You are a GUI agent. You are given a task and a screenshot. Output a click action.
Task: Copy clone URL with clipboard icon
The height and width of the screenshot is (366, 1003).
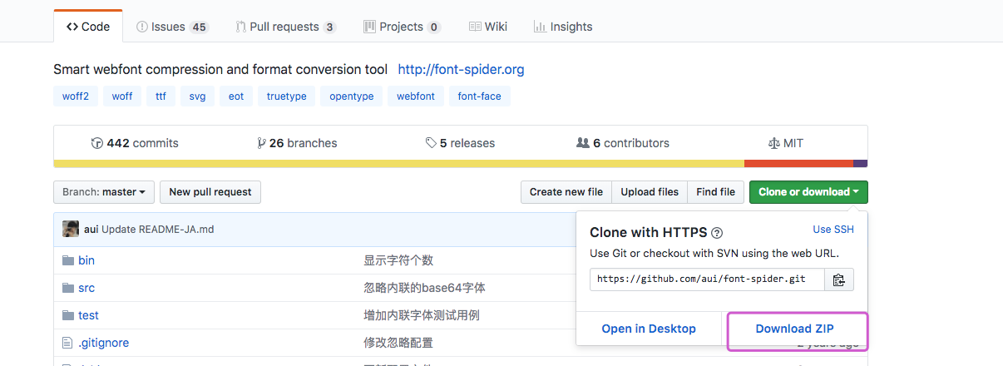click(839, 279)
